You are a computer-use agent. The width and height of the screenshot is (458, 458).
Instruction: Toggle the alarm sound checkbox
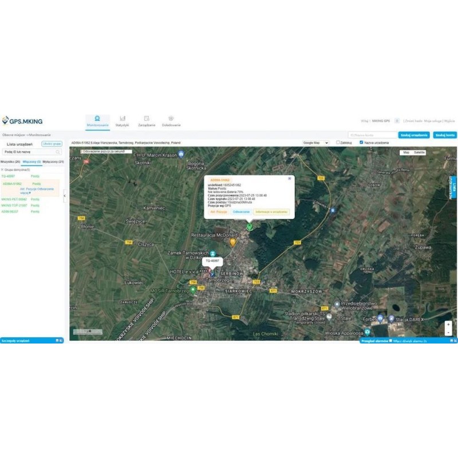[x=390, y=341]
